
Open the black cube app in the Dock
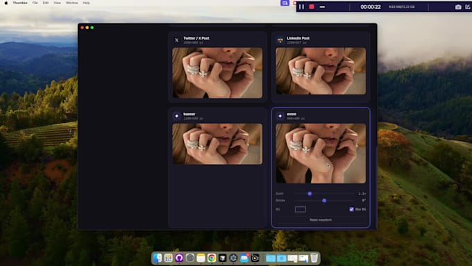222,258
